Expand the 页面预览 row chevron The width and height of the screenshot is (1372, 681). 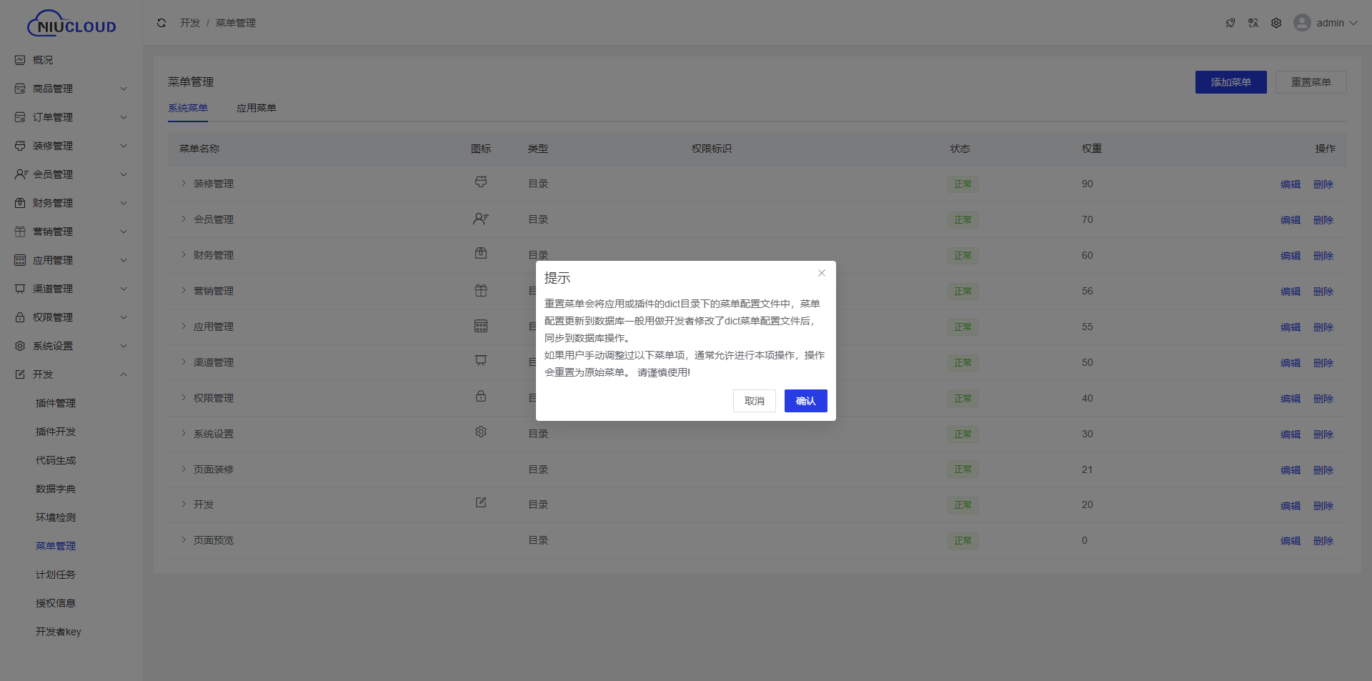click(184, 540)
